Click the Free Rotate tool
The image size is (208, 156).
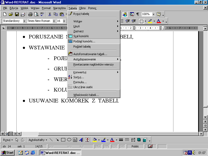pos(23,140)
